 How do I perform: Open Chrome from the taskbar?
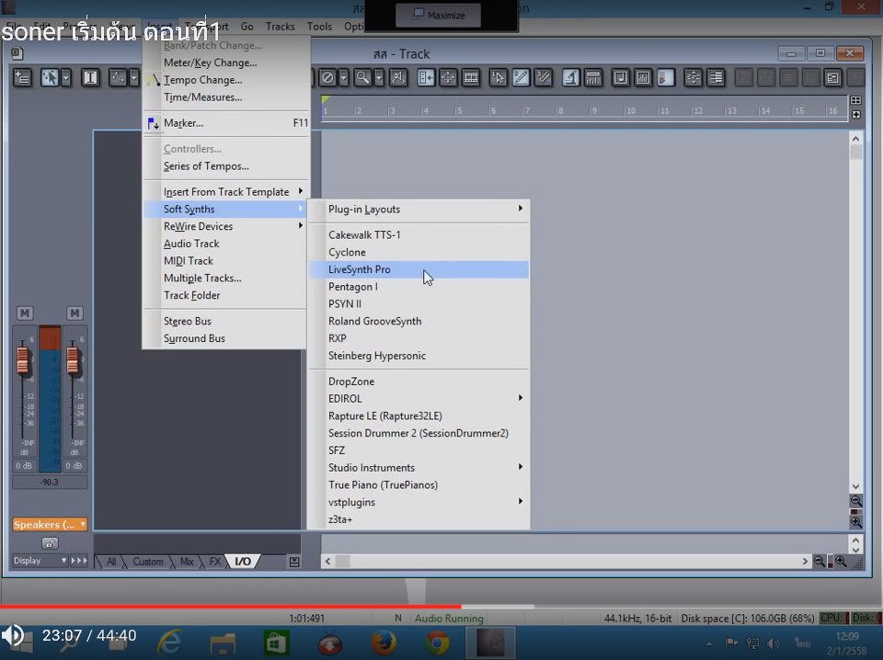tap(437, 642)
